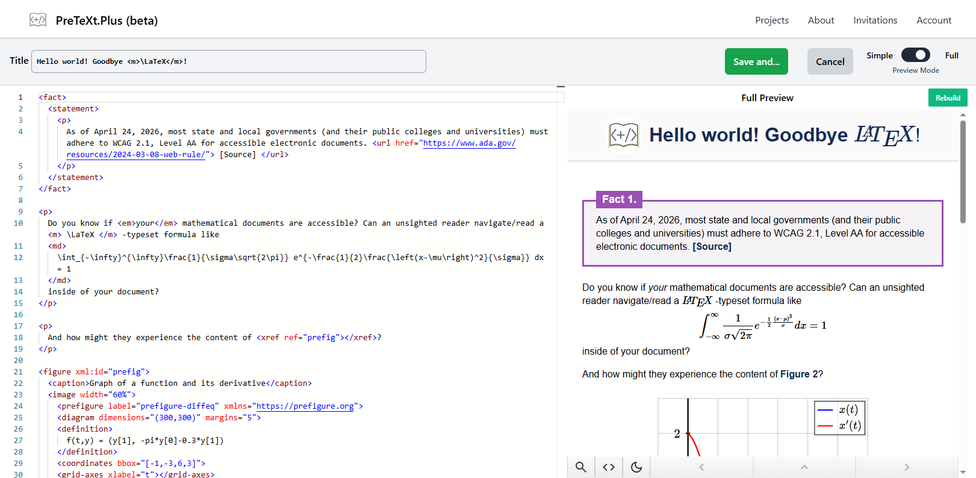The image size is (976, 478).
Task: Open the [Source] link in Fact 1
Action: click(712, 246)
